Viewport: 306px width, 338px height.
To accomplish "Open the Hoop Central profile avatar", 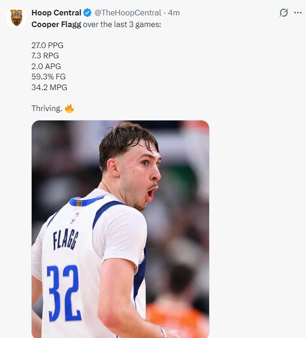I will [17, 18].
